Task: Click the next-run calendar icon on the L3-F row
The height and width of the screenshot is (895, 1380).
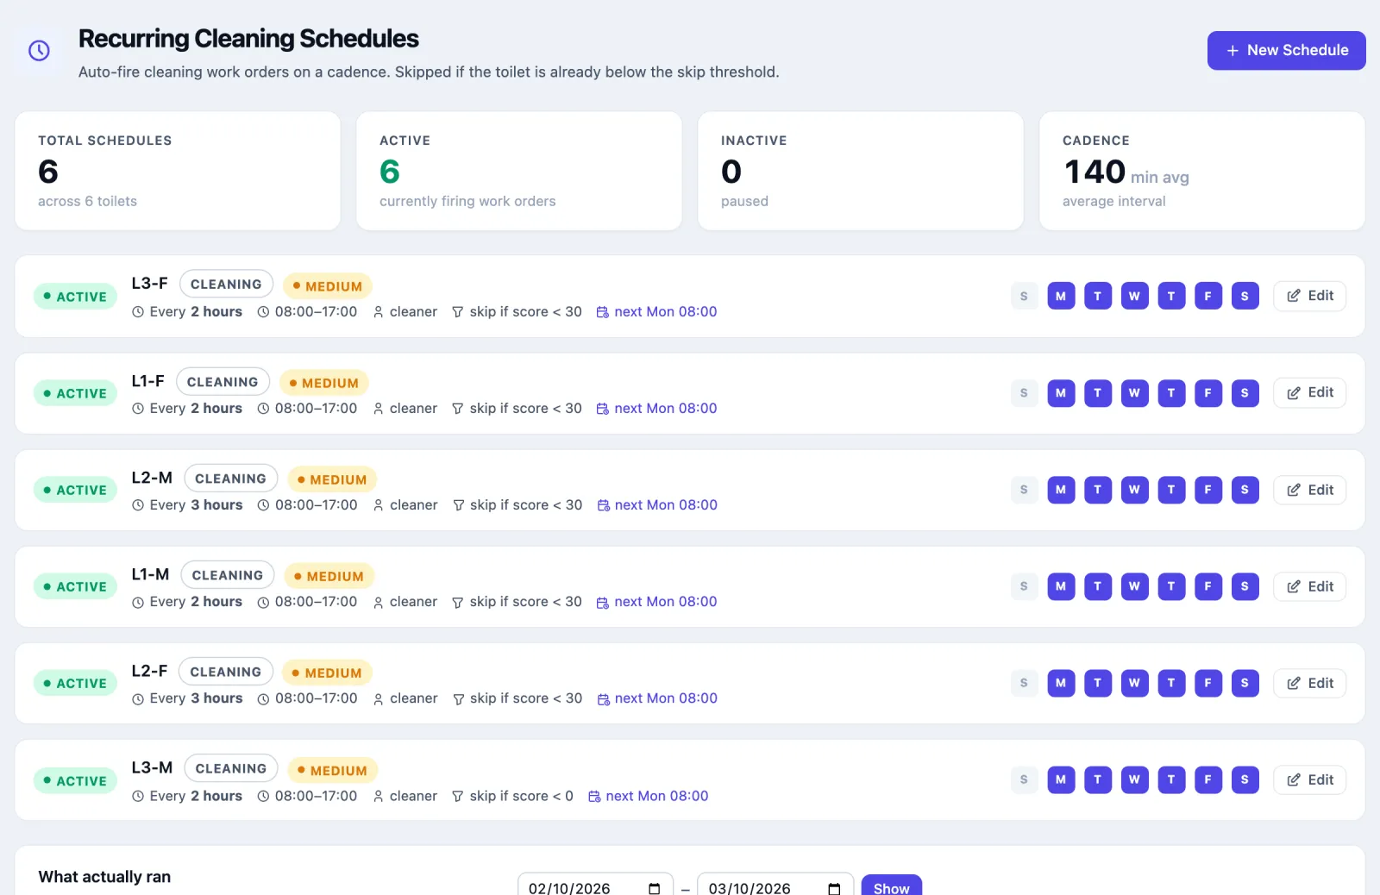Action: tap(603, 312)
